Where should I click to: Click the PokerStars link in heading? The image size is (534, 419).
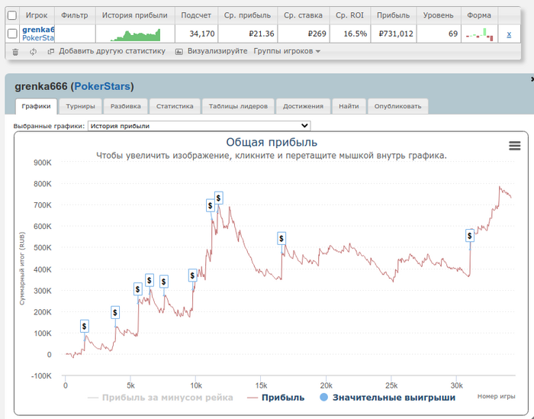tap(102, 86)
